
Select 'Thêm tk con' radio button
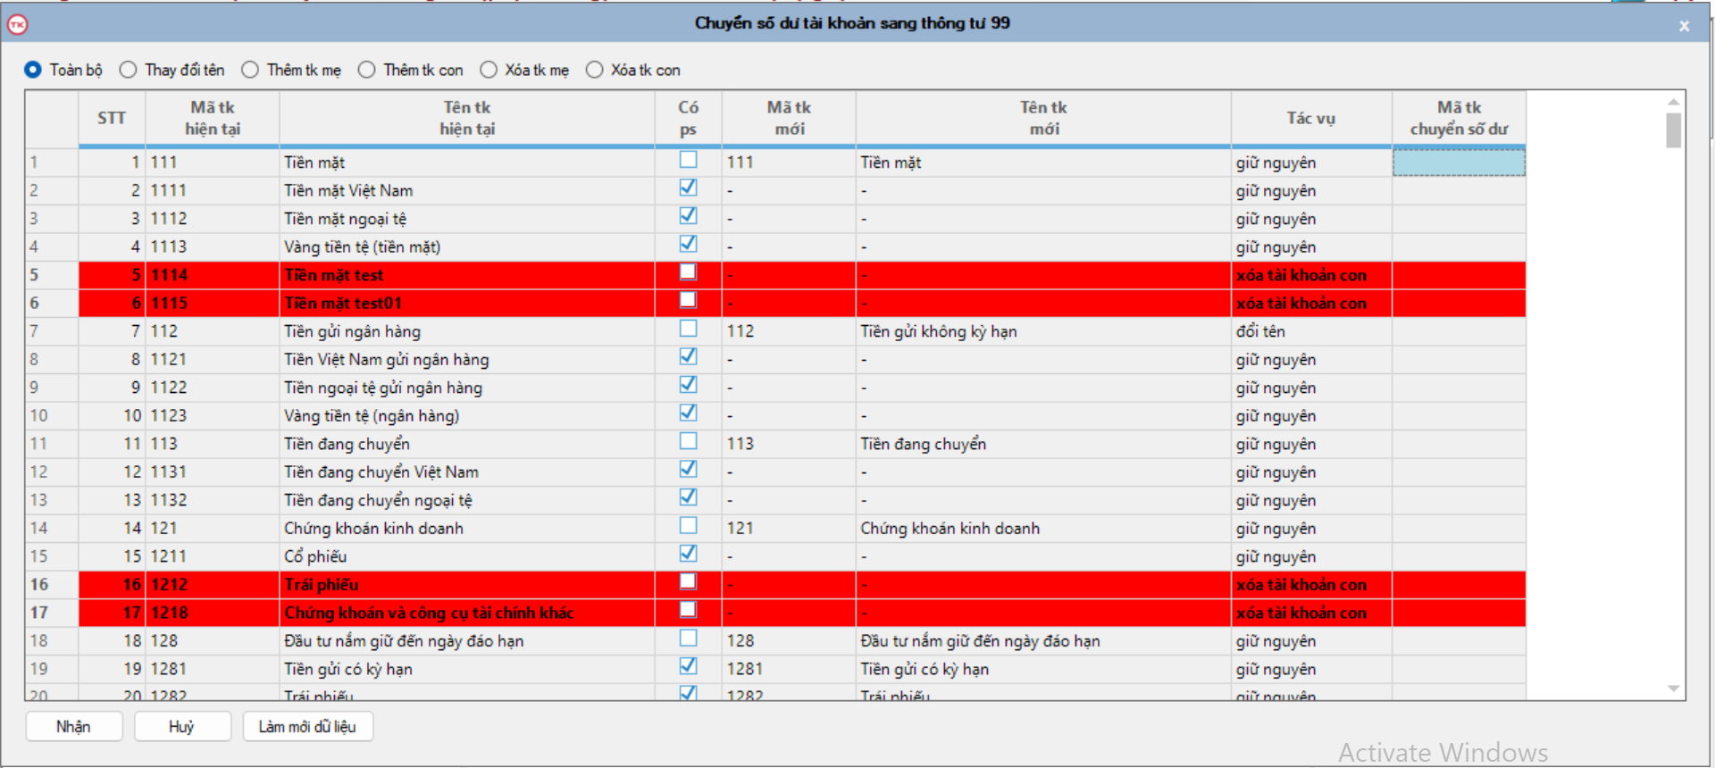(367, 70)
